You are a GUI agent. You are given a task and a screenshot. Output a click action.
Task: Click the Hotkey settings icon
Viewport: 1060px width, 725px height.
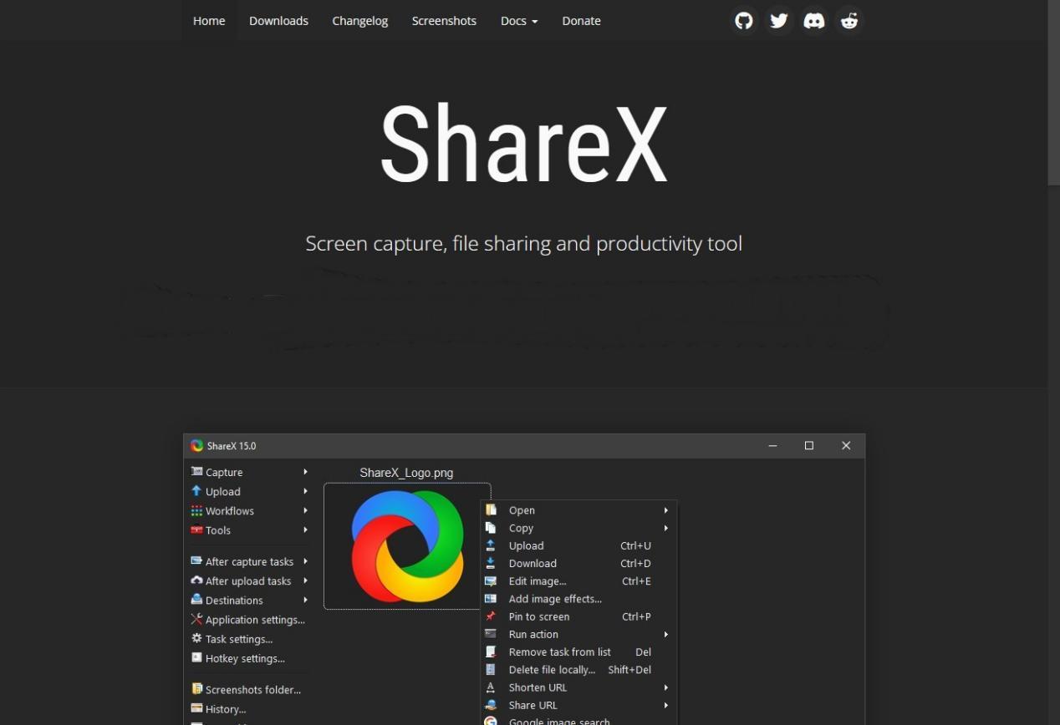click(196, 657)
